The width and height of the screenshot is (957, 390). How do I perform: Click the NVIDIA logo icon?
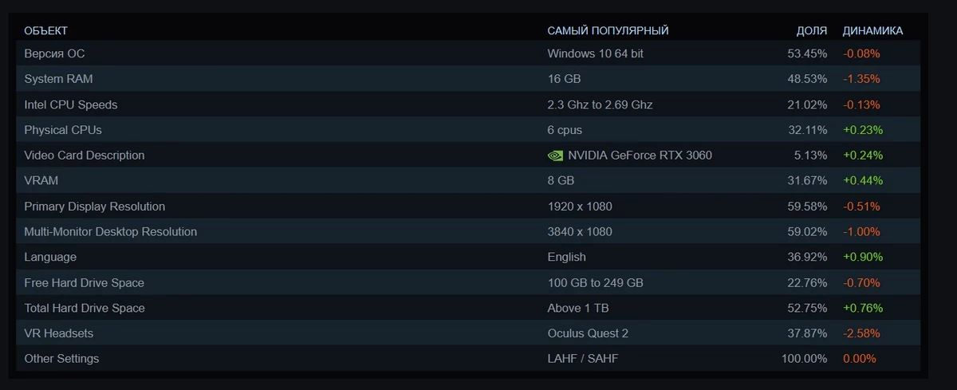coord(555,156)
